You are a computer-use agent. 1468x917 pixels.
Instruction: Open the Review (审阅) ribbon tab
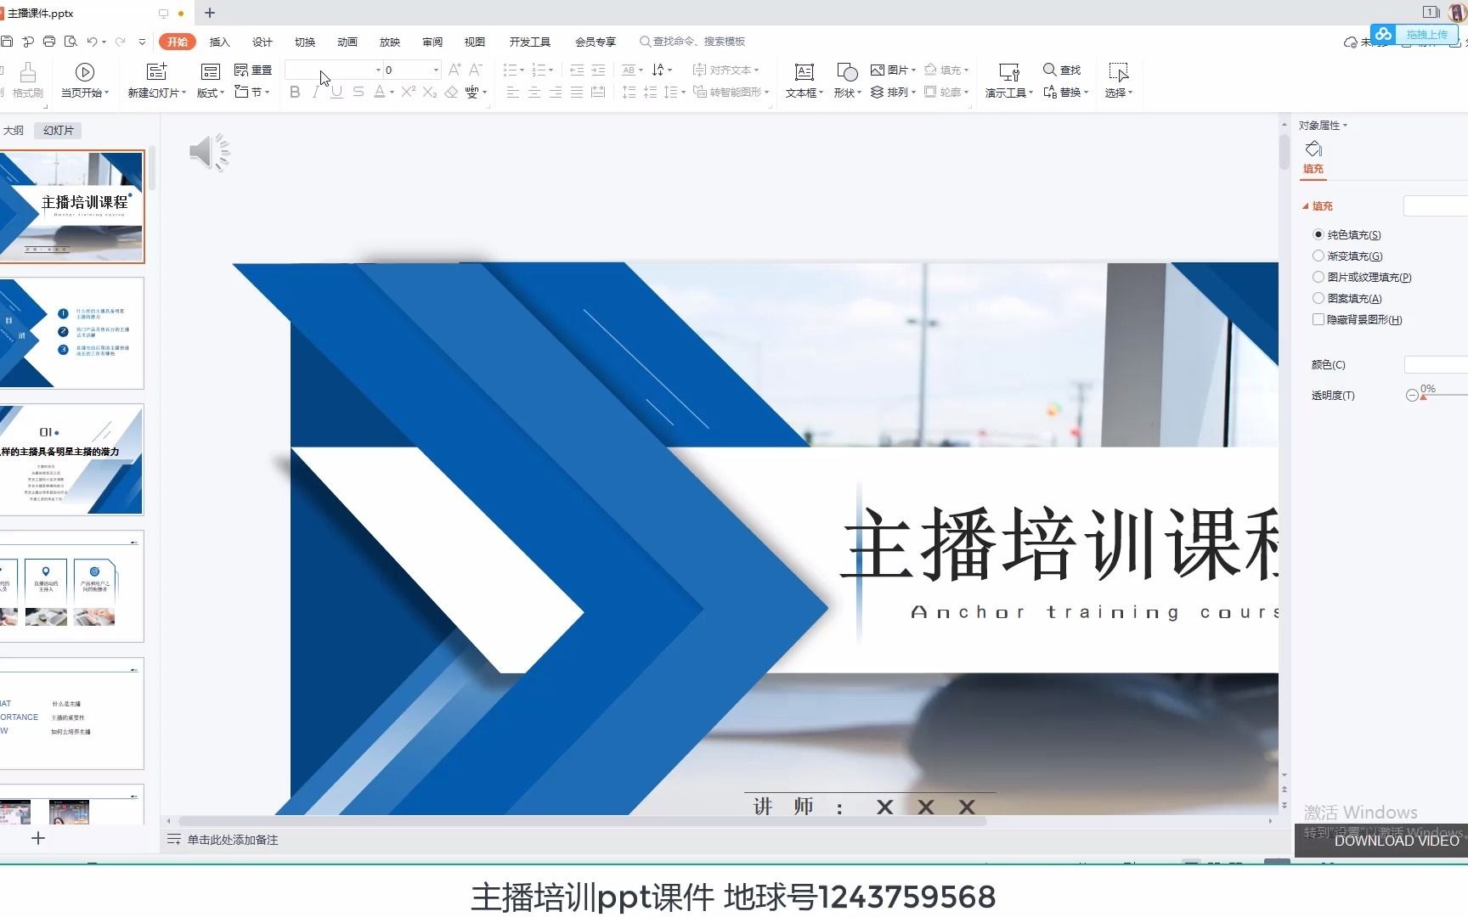[x=432, y=42]
